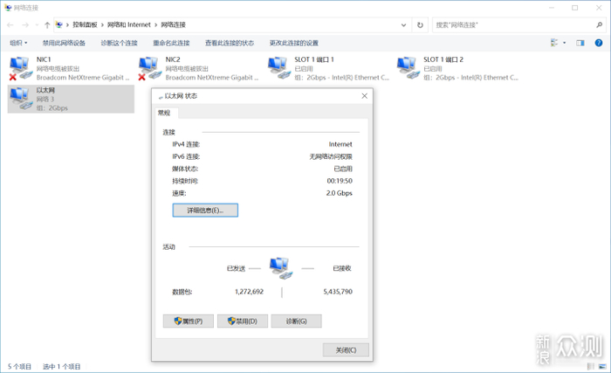
Task: Select the SLOT 1 端口 2 adapter icon
Action: pos(408,68)
